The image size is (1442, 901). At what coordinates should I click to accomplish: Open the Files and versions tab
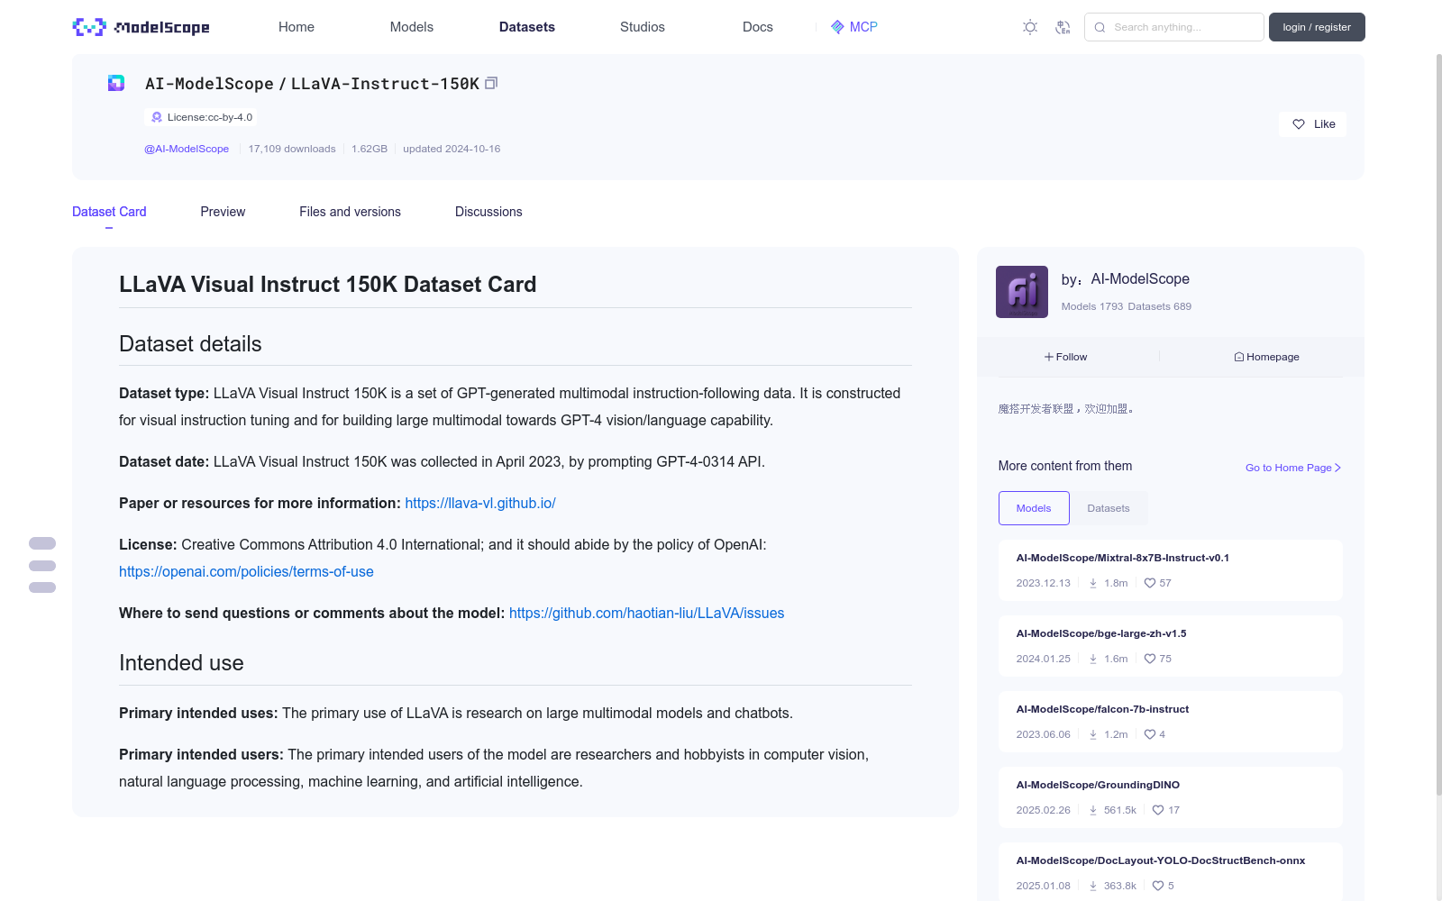coord(350,212)
